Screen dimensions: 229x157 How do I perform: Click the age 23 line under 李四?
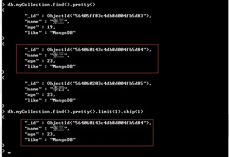pos(40,95)
